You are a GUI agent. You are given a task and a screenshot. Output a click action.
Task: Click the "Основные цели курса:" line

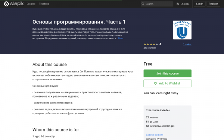[x=46, y=86]
